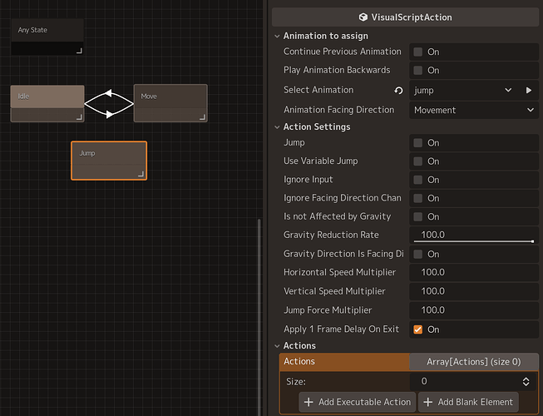The height and width of the screenshot is (416, 543).
Task: Click the Move to Idle transition arrow
Action: coord(108,93)
